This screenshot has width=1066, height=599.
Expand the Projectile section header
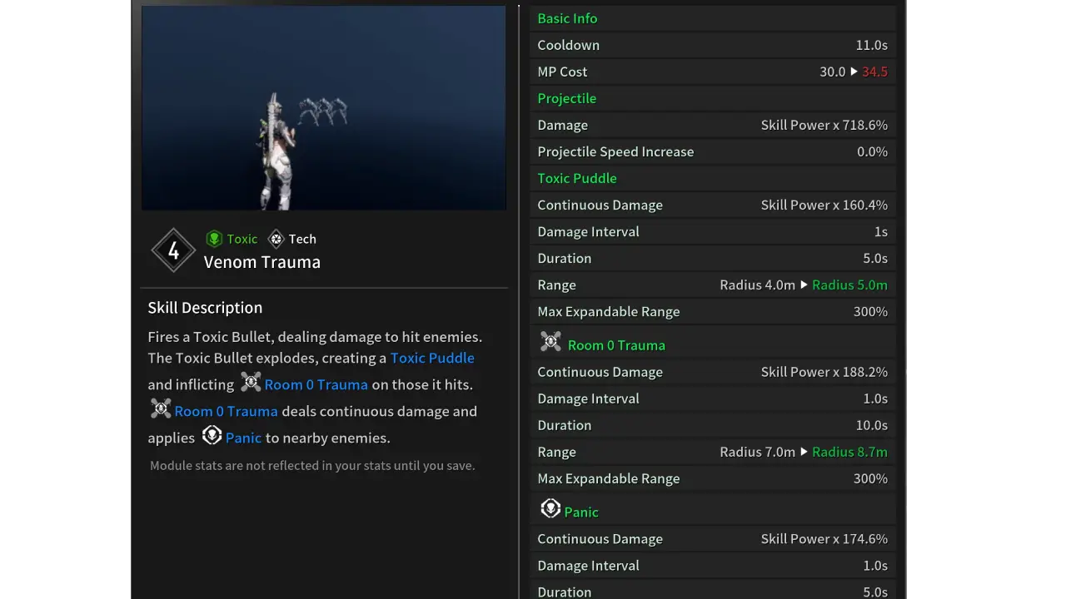coord(567,98)
